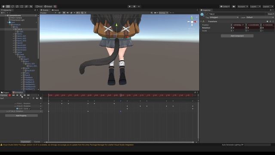
Task: Open component tools icon in Scene toolbar
Action: (x=152, y=13)
